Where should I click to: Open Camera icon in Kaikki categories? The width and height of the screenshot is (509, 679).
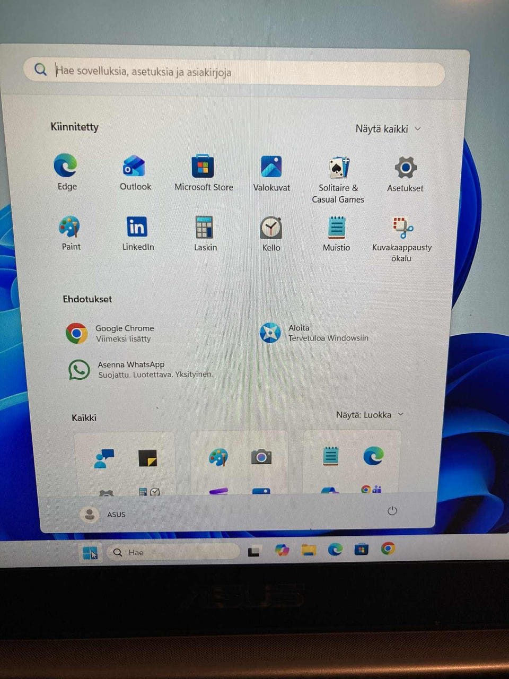[x=261, y=456]
